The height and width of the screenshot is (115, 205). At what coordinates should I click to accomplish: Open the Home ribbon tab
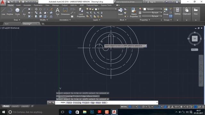click(11, 5)
